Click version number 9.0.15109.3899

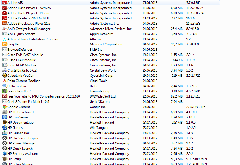(197, 159)
